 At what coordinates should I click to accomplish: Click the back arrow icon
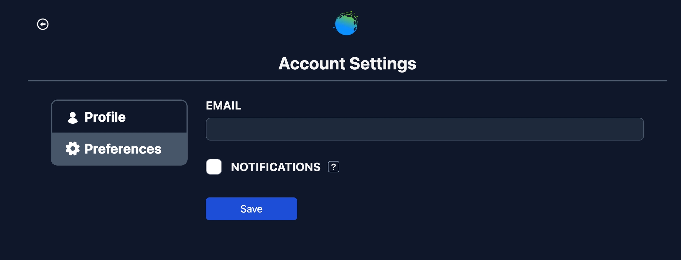coord(43,24)
